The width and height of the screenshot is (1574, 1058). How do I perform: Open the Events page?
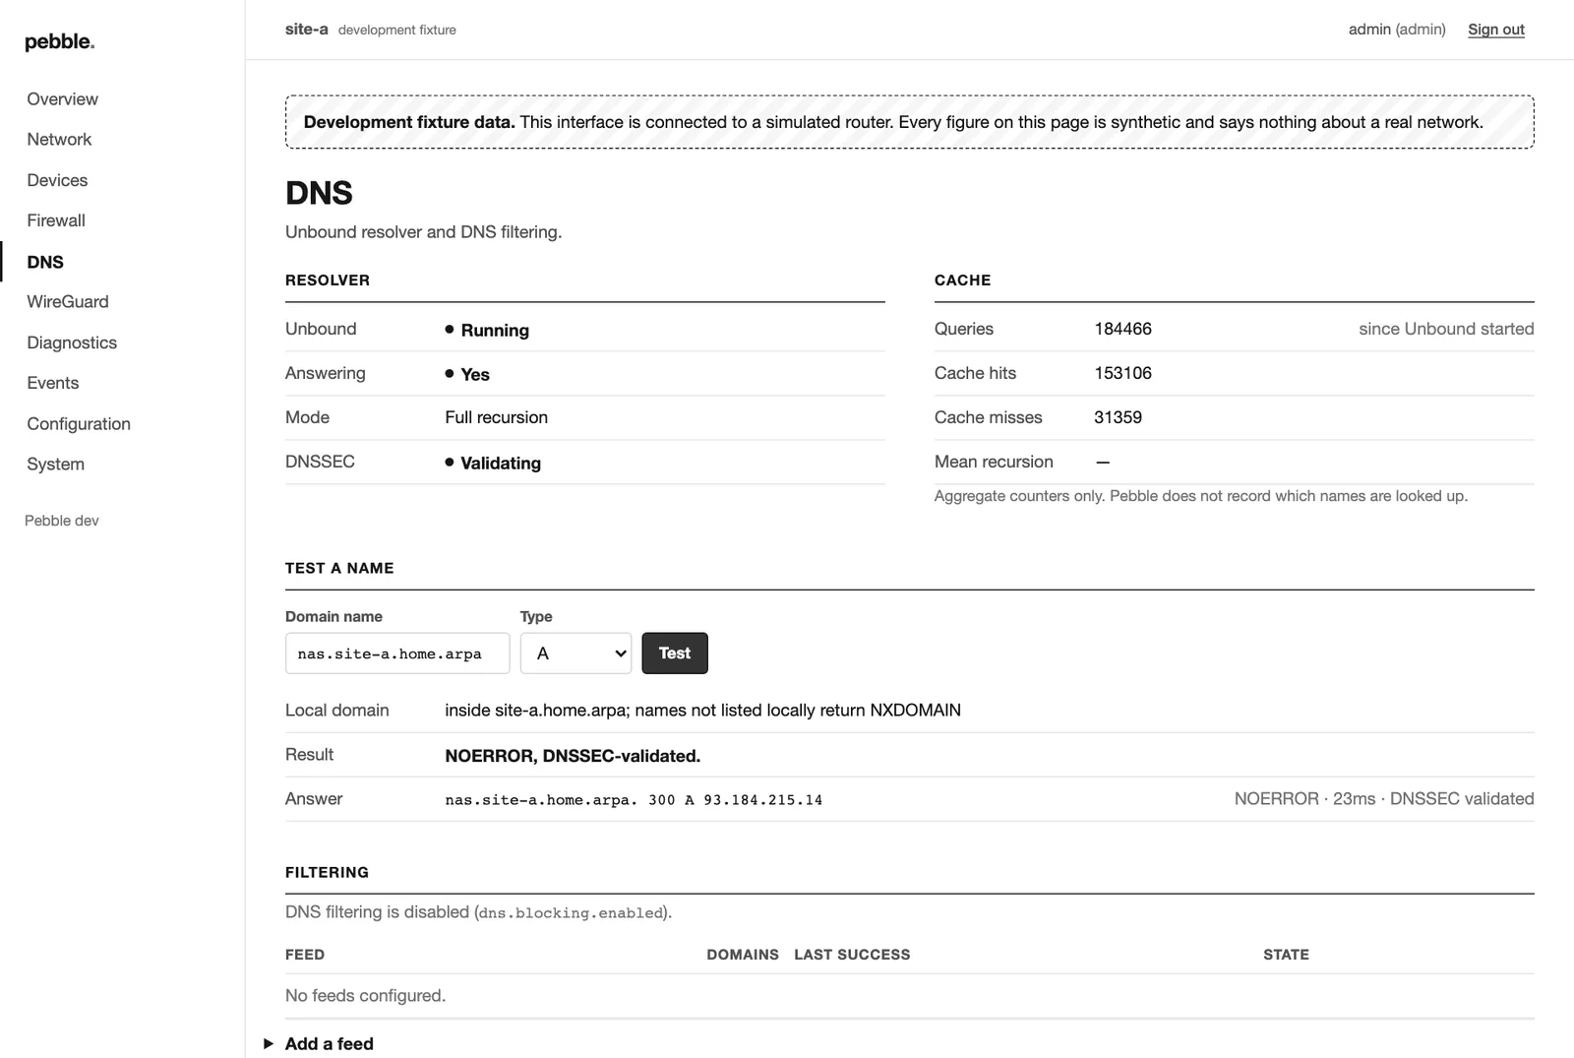[53, 383]
